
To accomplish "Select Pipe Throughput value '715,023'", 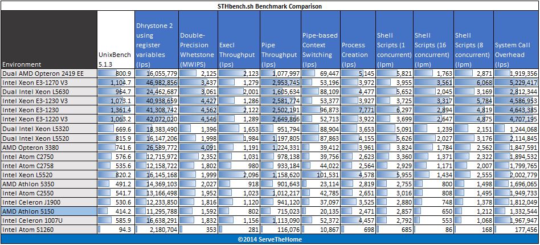I will [x=288, y=211].
